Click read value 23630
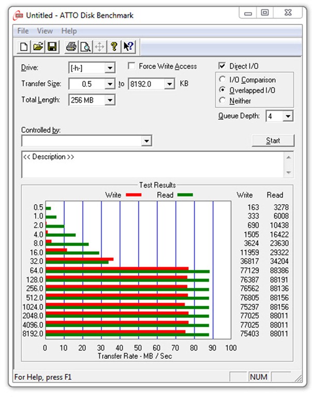Image resolution: width=312 pixels, height=397 pixels. pyautogui.click(x=279, y=243)
